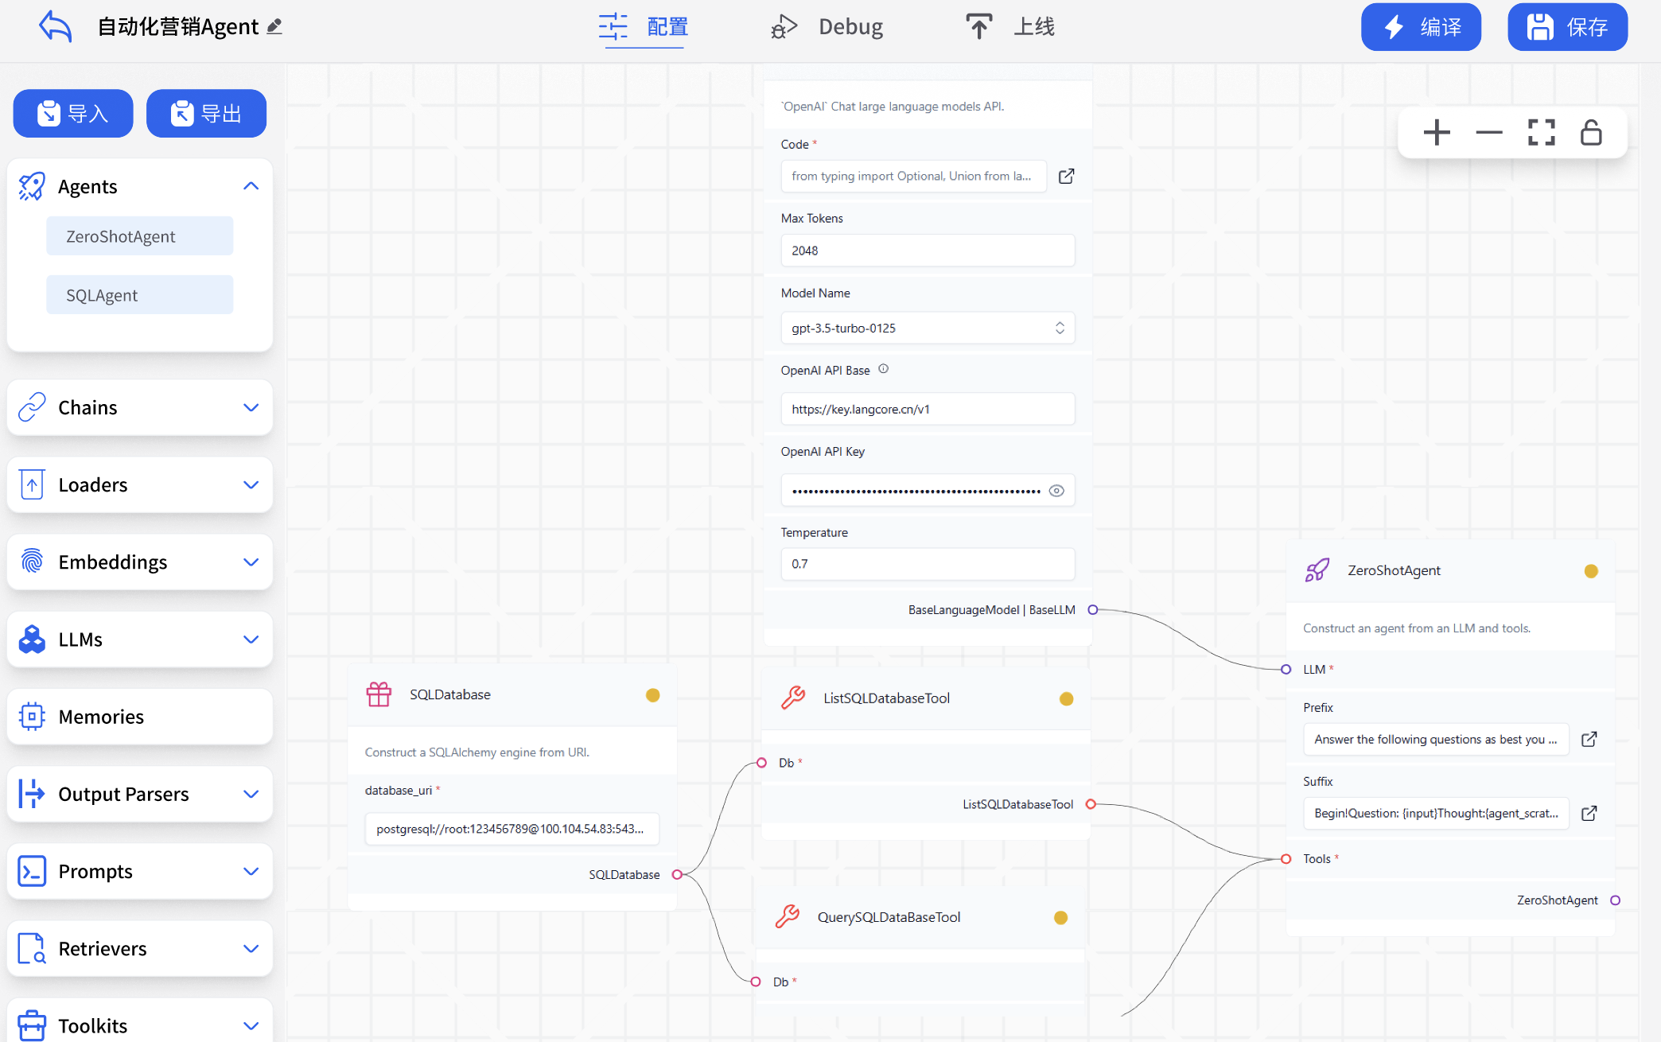The image size is (1661, 1042).
Task: Collapse the Agents category
Action: [x=251, y=186]
